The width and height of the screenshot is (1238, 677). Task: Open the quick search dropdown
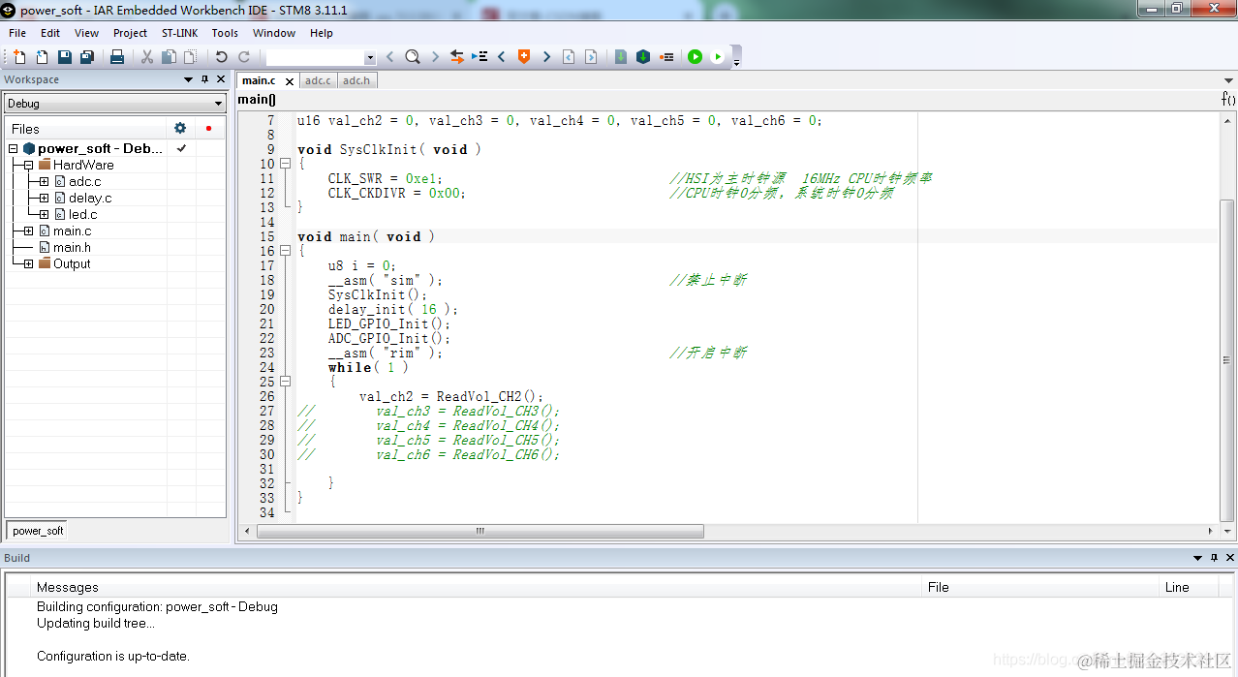(x=370, y=58)
